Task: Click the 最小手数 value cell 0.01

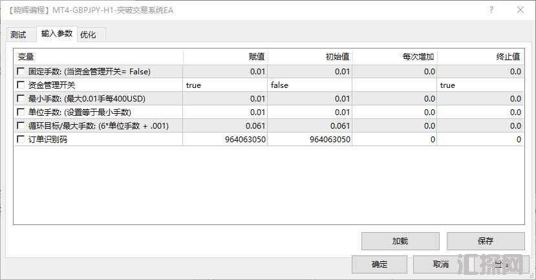Action: click(x=225, y=99)
